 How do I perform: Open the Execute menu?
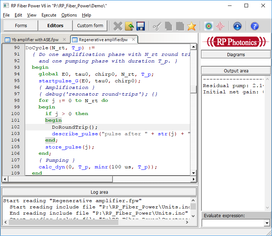(49, 15)
